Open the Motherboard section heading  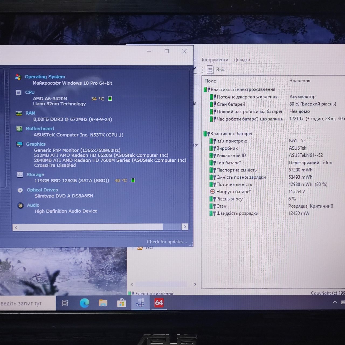coord(40,129)
